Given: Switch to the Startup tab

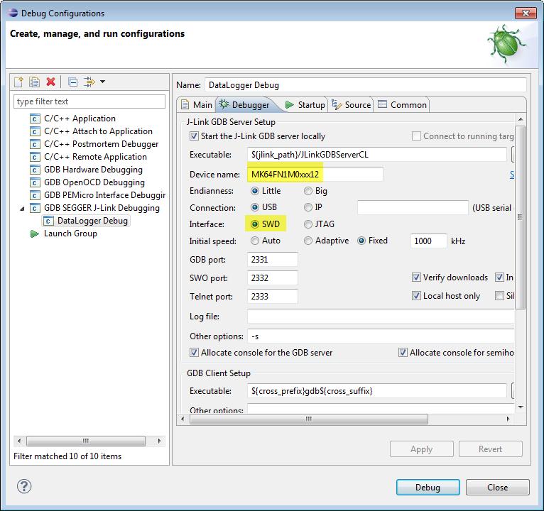Looking at the screenshot, I should point(305,105).
